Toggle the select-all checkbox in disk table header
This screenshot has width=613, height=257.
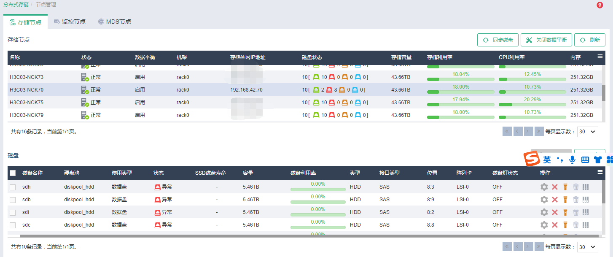point(13,173)
